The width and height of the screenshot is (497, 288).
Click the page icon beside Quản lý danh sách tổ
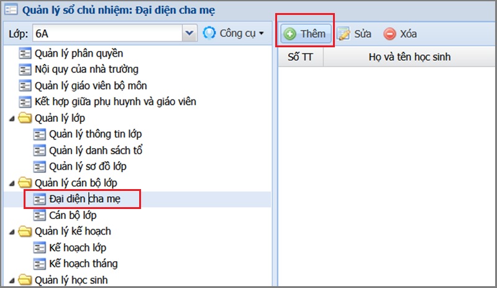click(x=39, y=150)
